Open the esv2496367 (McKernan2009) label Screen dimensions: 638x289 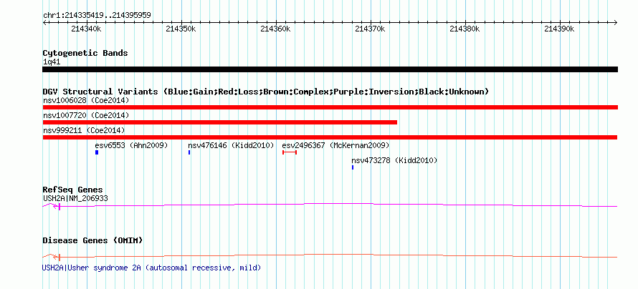point(335,145)
